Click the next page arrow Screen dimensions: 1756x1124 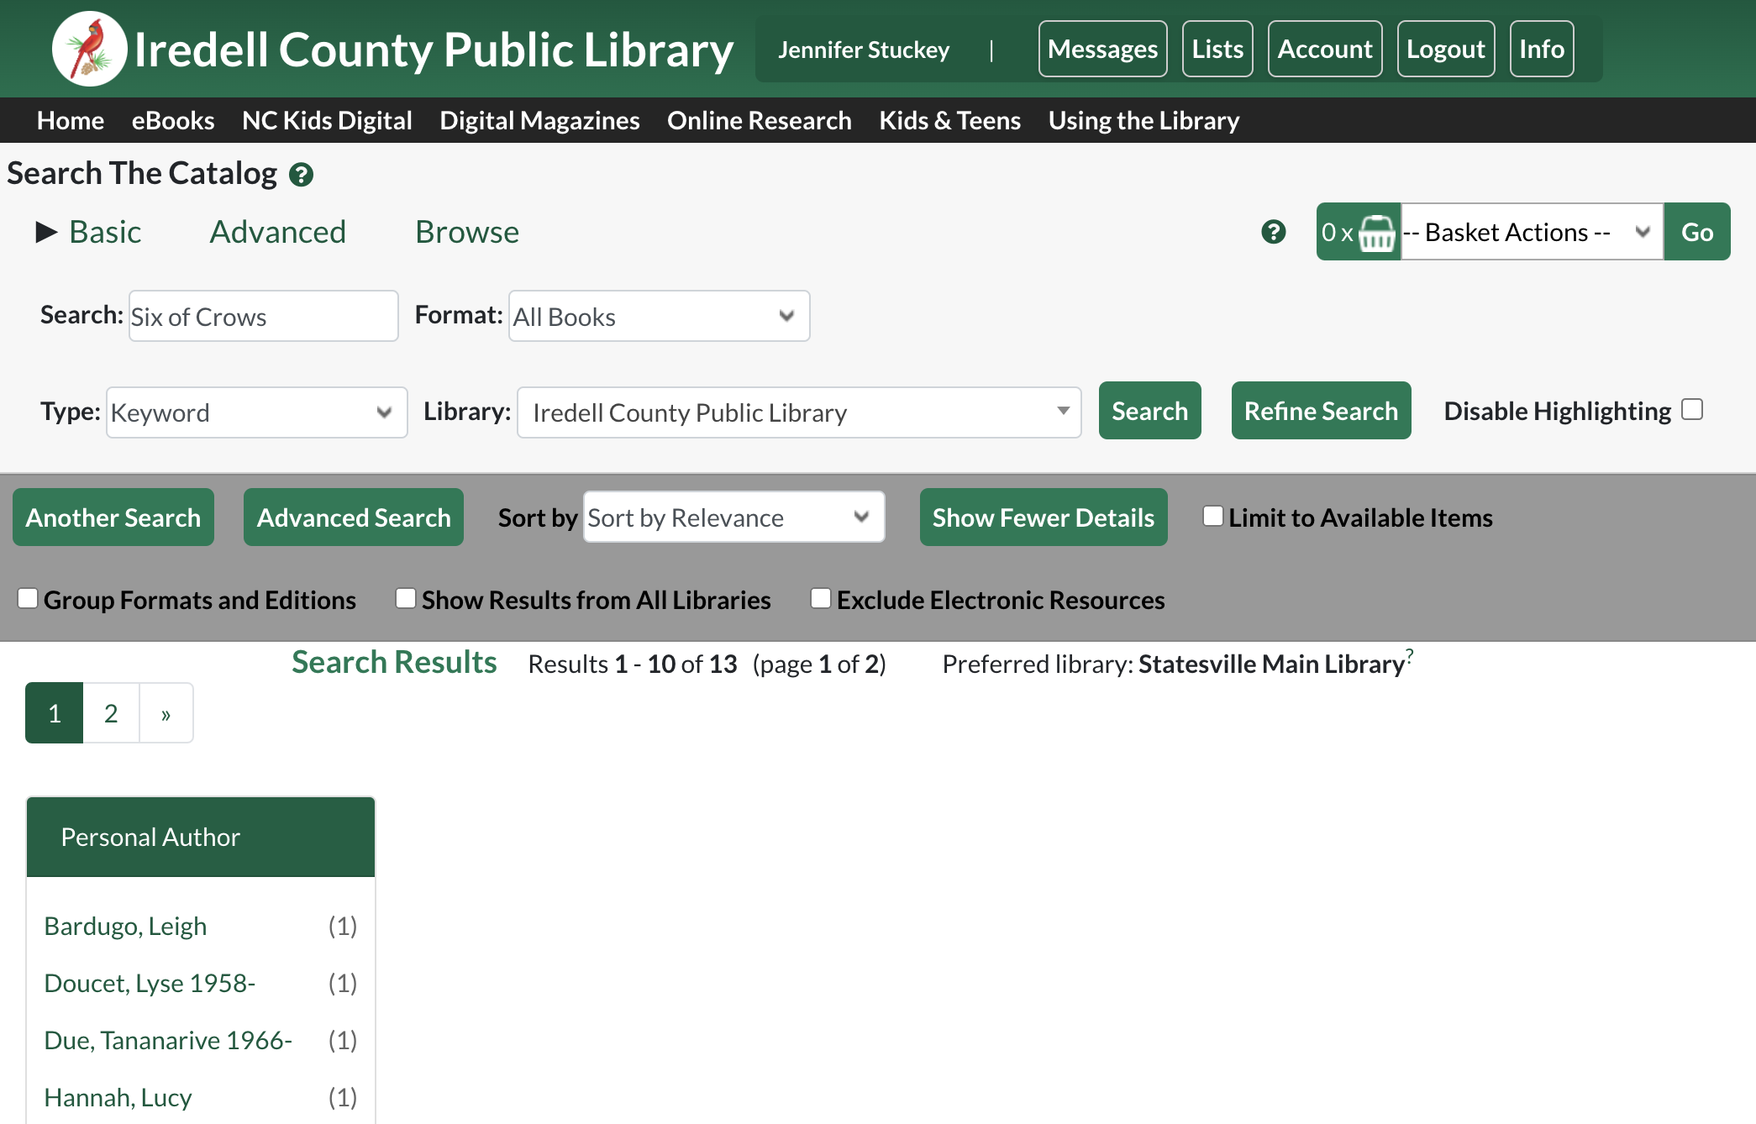(x=166, y=713)
